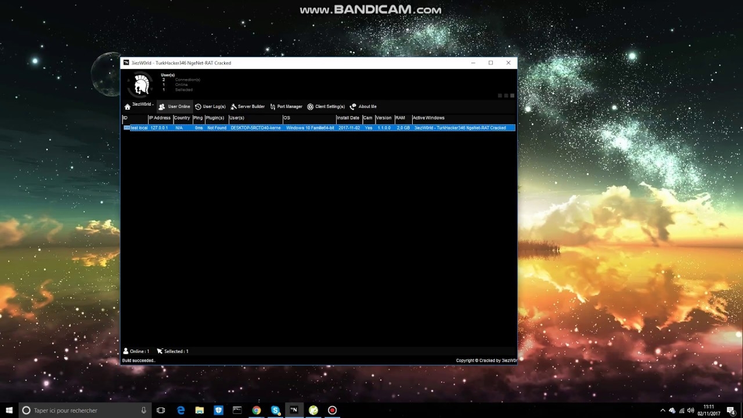Click the "Online : 1" status entry
Screen dimensions: 743x418
(x=136, y=351)
